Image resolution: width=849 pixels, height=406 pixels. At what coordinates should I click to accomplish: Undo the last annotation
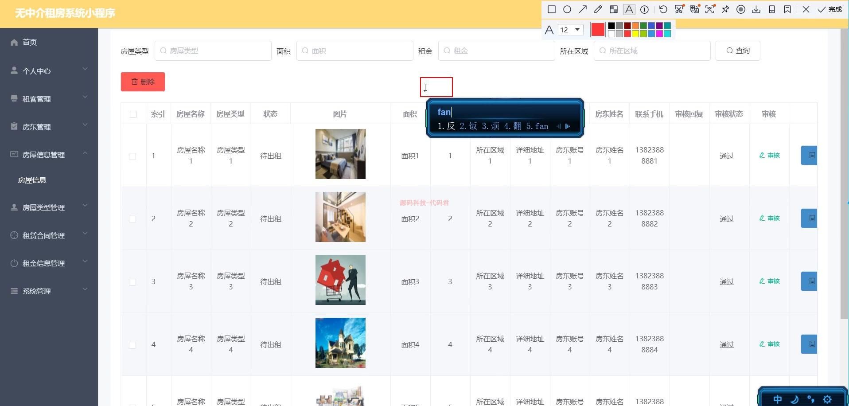663,9
